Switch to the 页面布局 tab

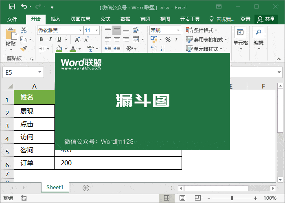(x=80, y=19)
